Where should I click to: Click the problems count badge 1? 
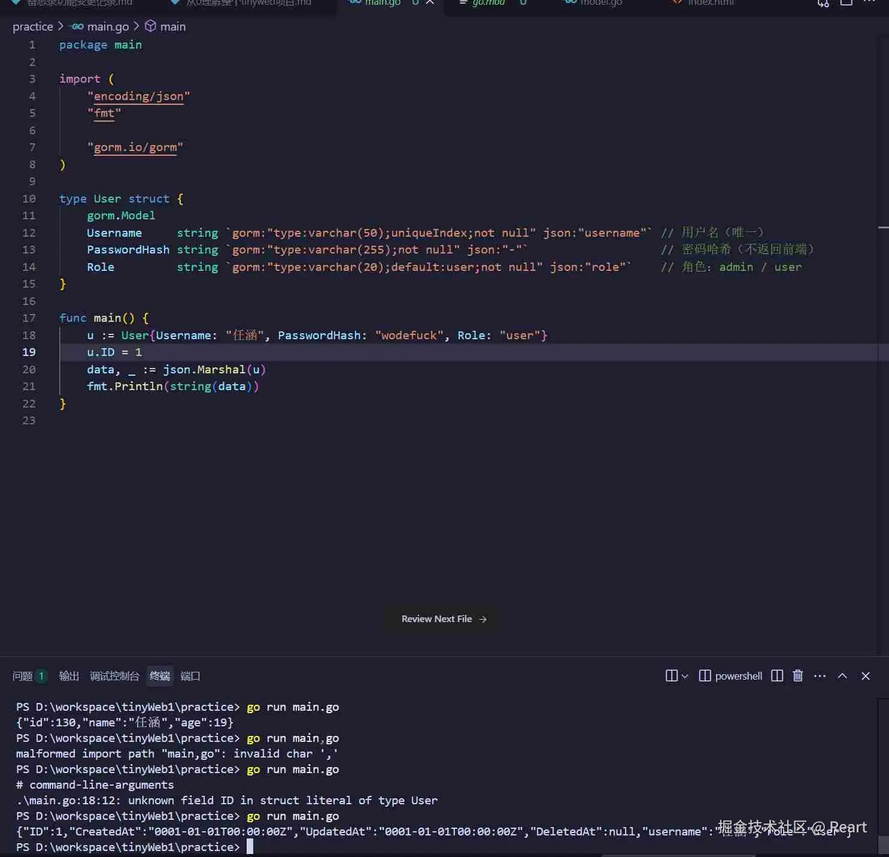coord(41,676)
